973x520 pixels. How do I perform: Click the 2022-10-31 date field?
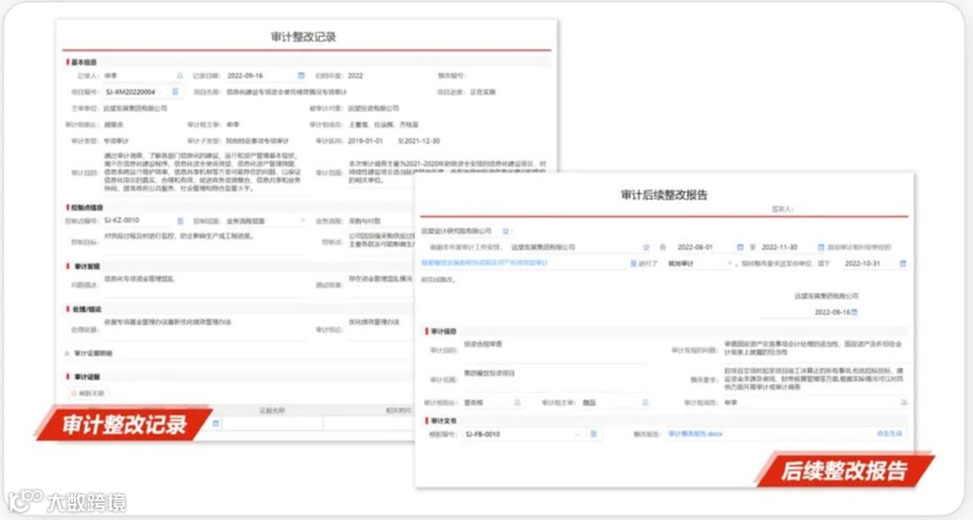[862, 264]
